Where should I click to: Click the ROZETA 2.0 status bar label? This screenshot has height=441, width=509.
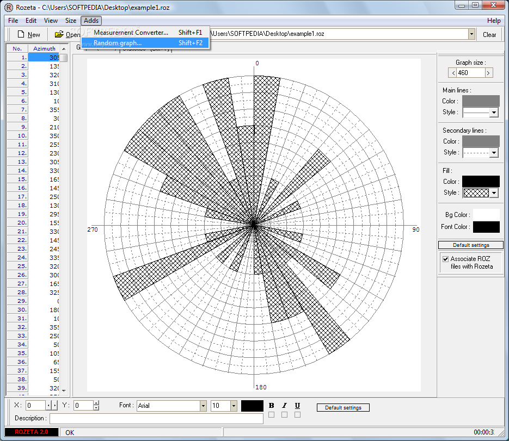[32, 432]
